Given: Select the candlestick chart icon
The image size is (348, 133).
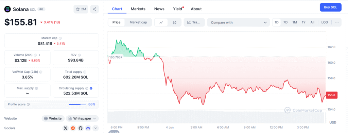Looking at the screenshot, I should click(x=174, y=22).
